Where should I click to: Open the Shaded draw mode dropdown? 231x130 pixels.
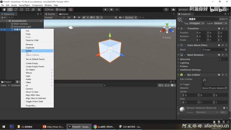click(x=55, y=18)
